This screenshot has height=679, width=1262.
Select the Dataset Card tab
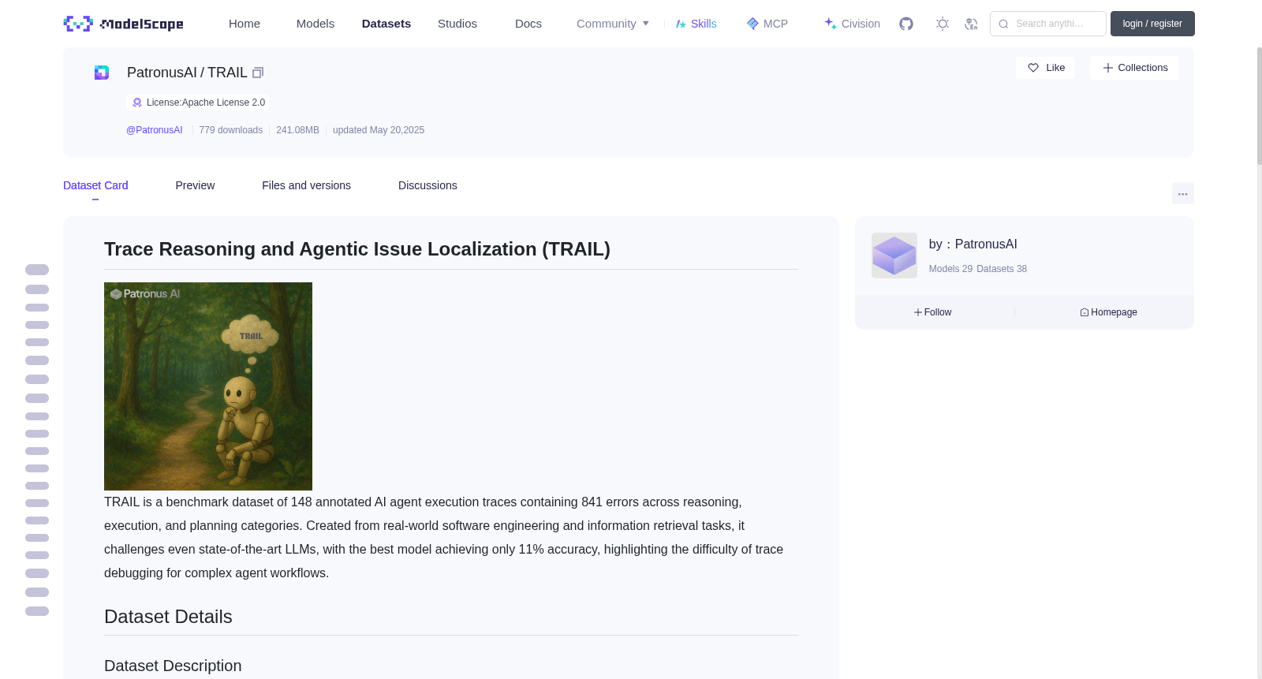click(x=95, y=185)
